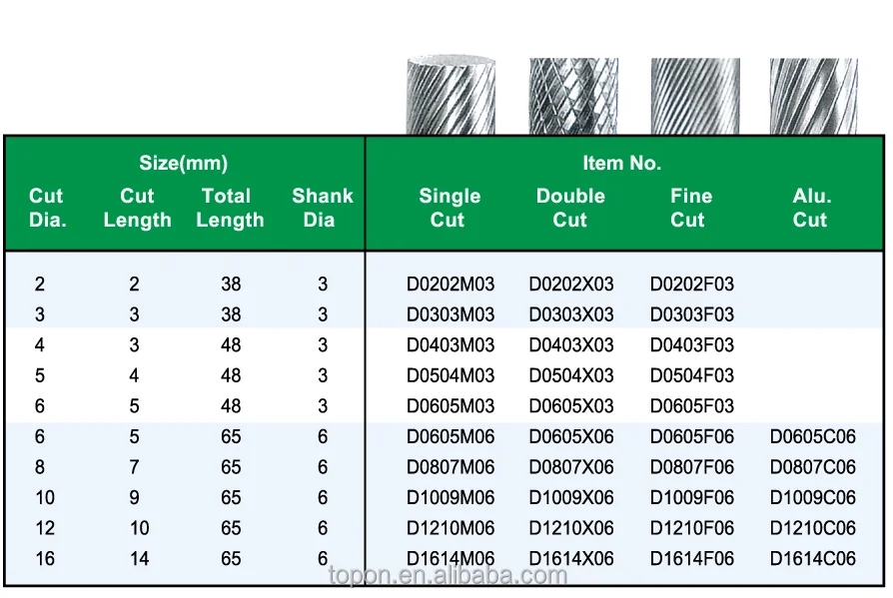This screenshot has width=893, height=598.
Task: Select item number D0504X03
Action: (571, 375)
